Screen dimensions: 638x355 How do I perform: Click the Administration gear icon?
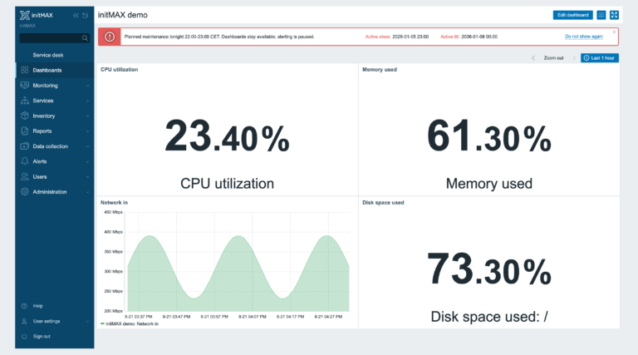pos(25,191)
